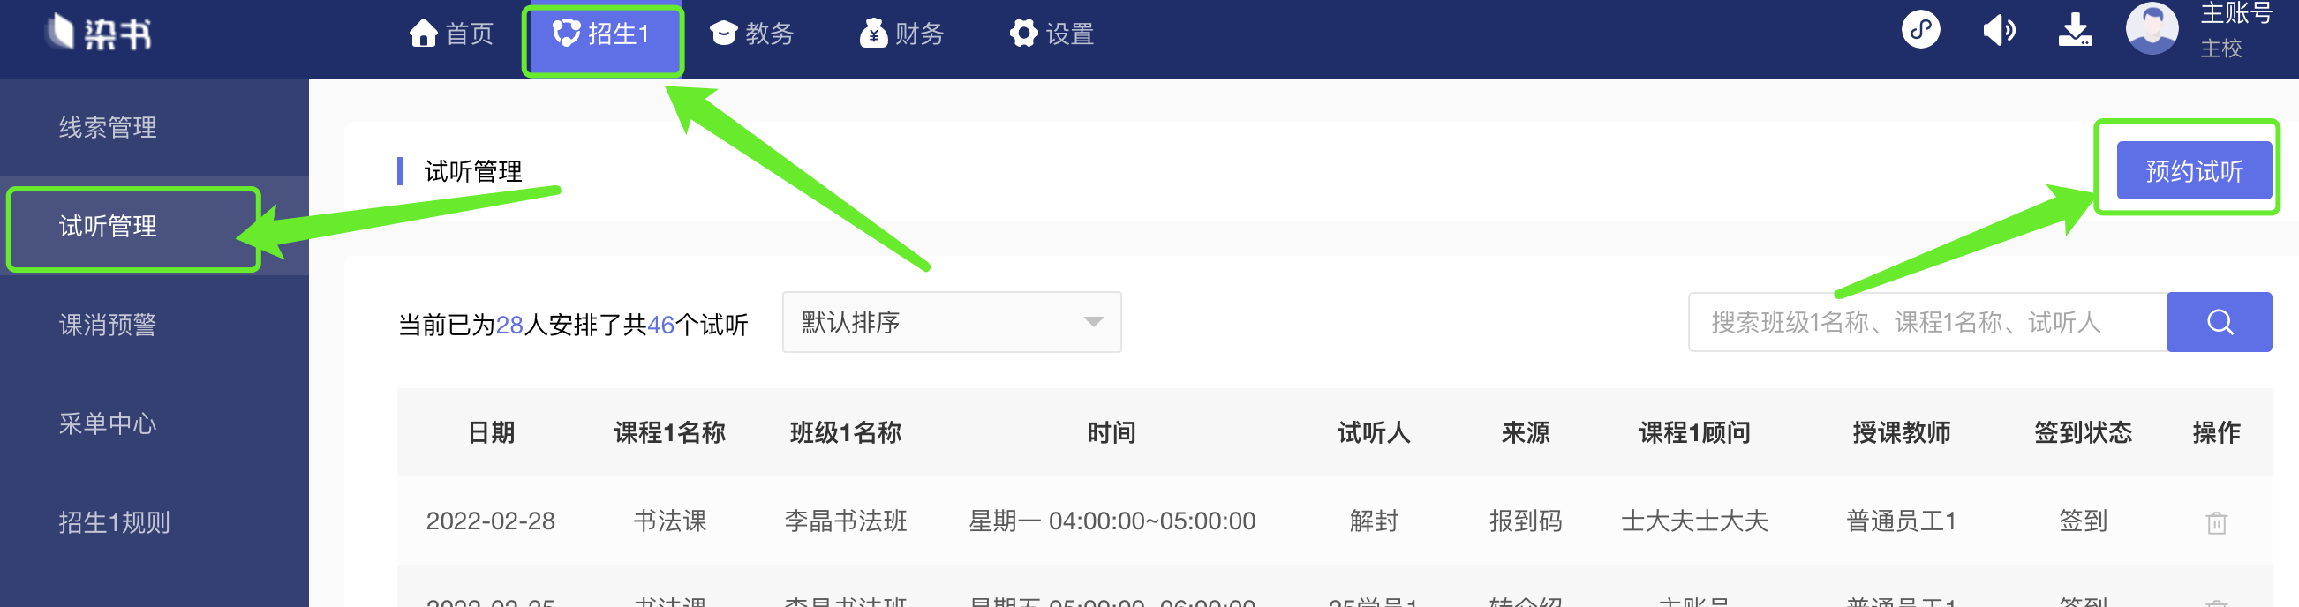Open the 财务 tab

pyautogui.click(x=901, y=34)
